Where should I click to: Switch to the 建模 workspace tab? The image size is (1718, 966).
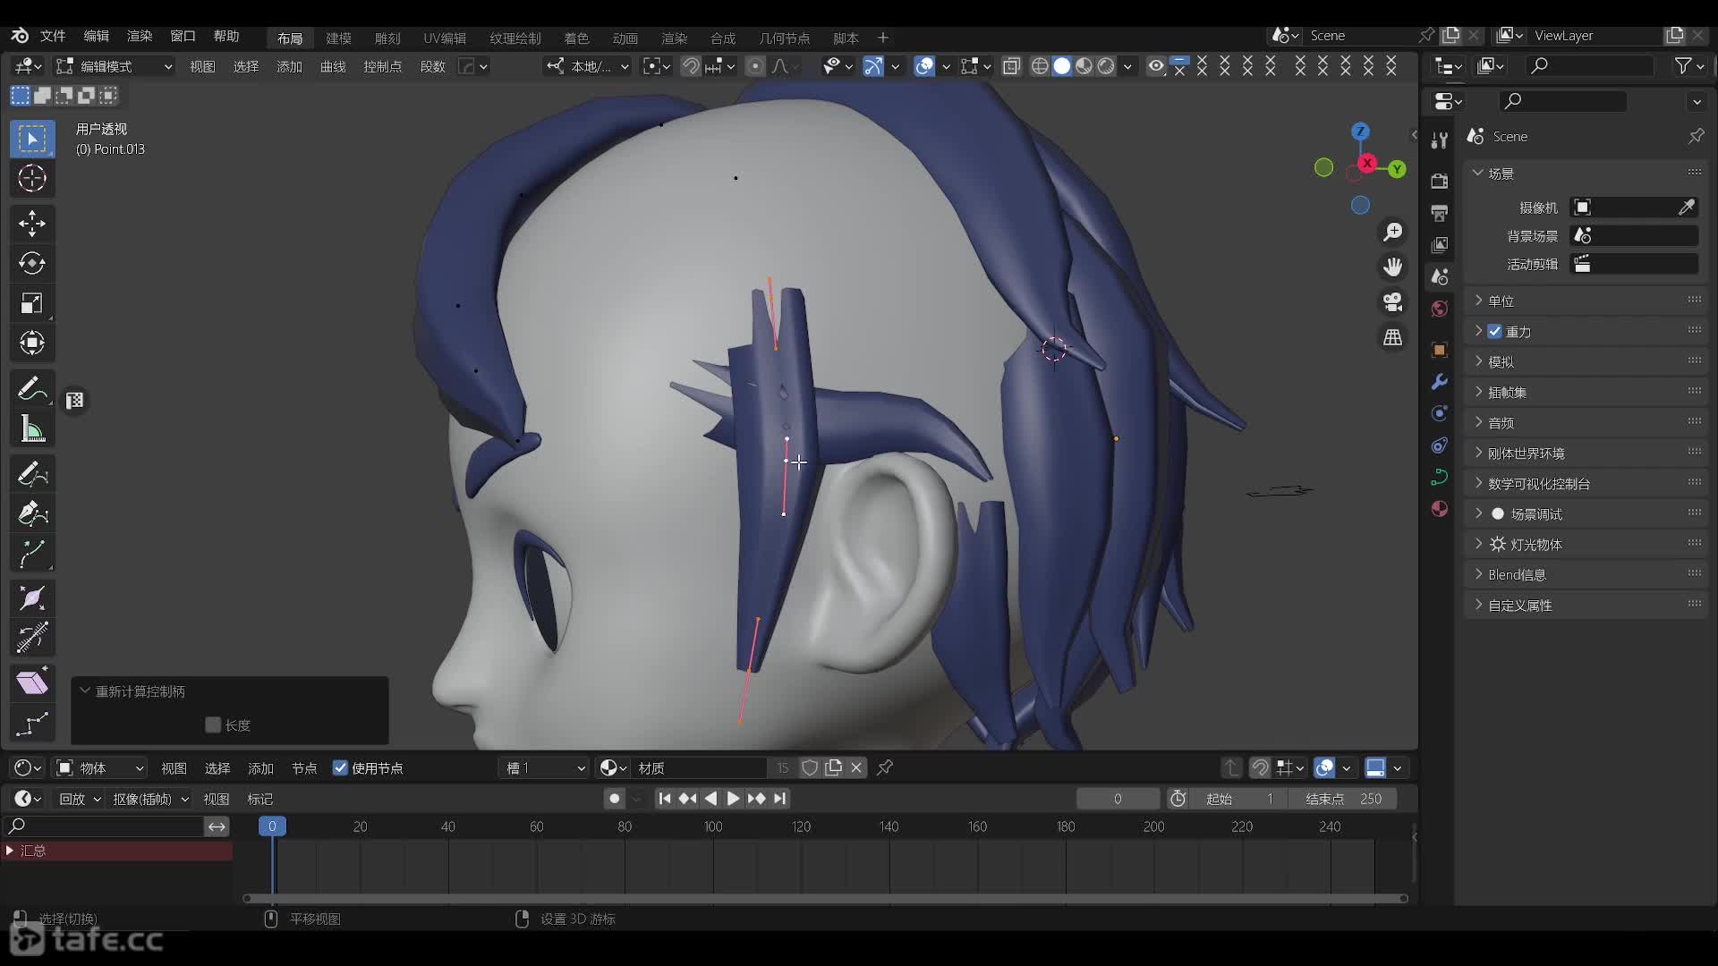338,38
